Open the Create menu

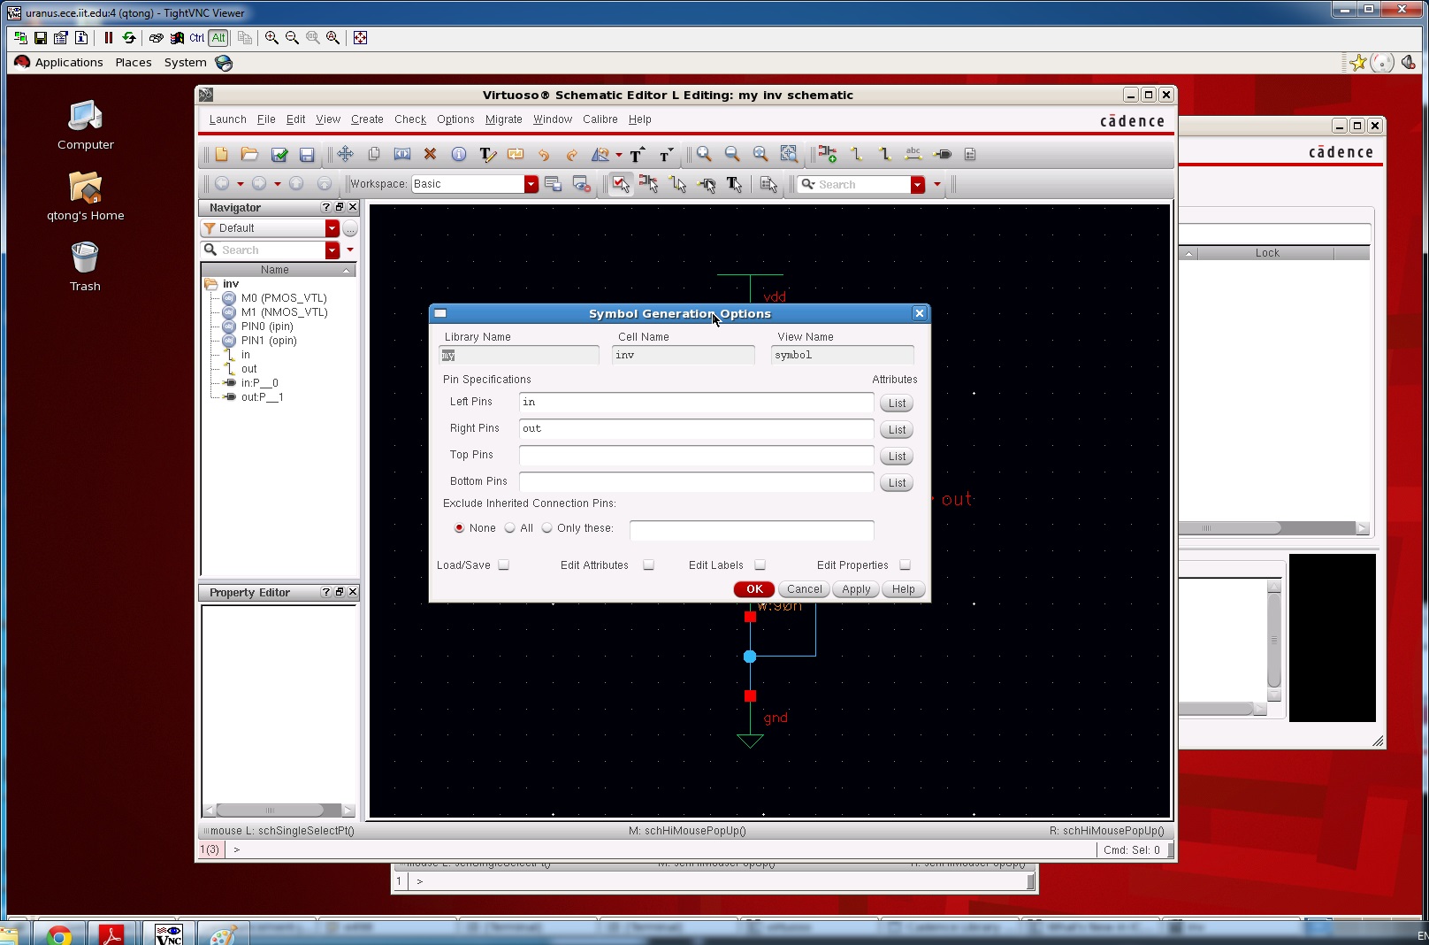click(367, 119)
